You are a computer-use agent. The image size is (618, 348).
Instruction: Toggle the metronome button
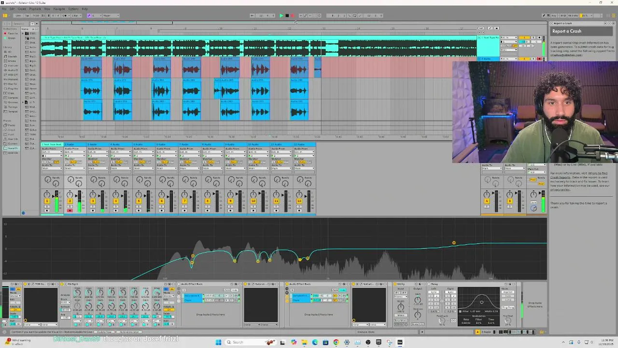click(x=66, y=15)
